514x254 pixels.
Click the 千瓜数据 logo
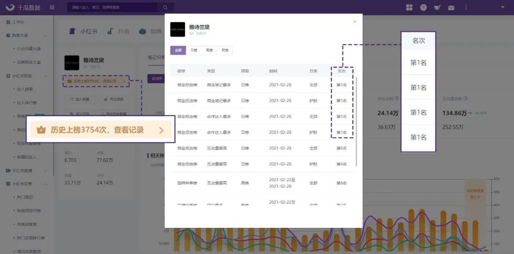(x=23, y=7)
